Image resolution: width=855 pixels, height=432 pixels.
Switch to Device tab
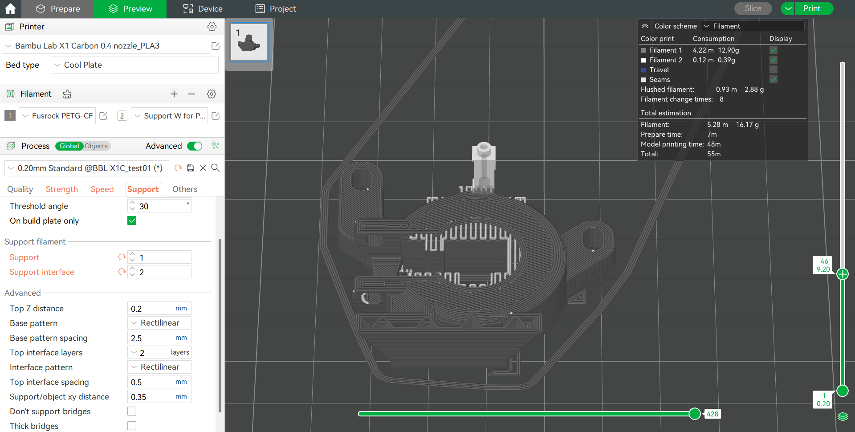(x=203, y=9)
